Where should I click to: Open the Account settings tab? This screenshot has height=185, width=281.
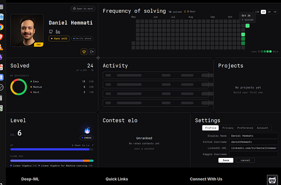pos(262,128)
